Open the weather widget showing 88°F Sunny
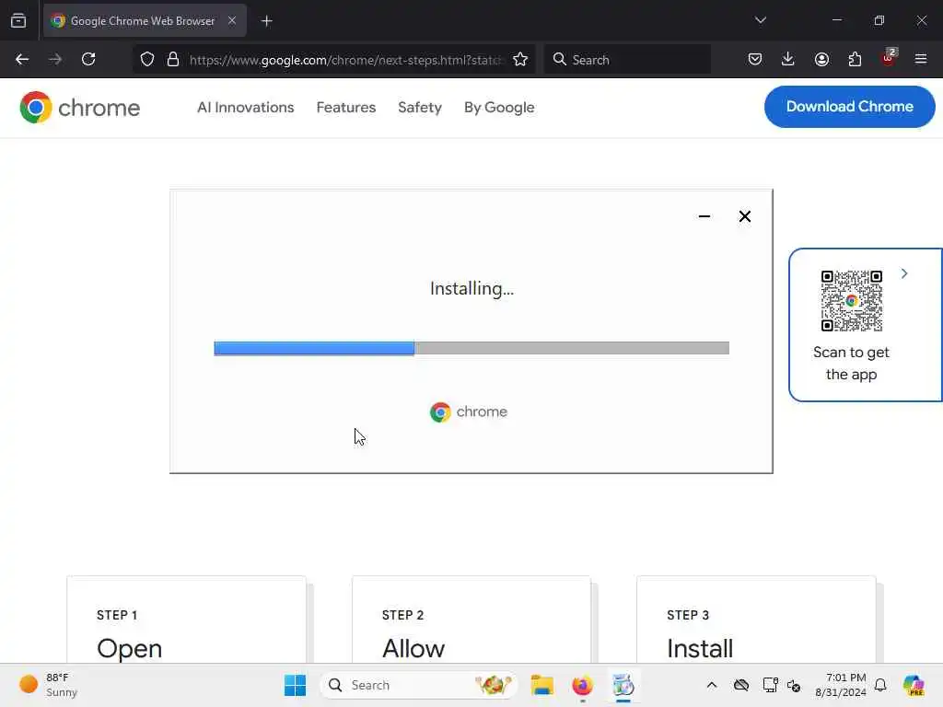 click(50, 685)
